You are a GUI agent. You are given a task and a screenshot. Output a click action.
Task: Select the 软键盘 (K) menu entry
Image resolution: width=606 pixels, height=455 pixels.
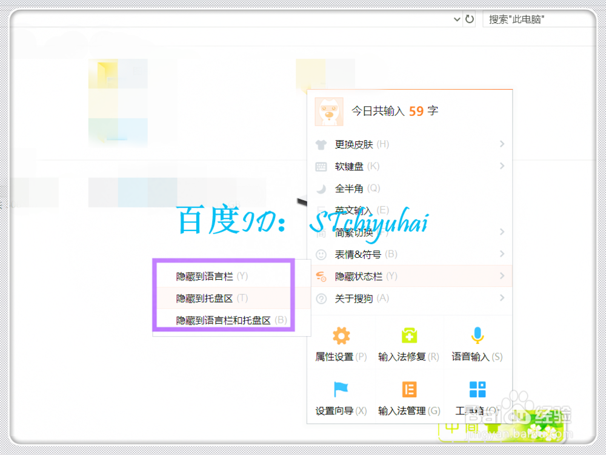(410, 166)
